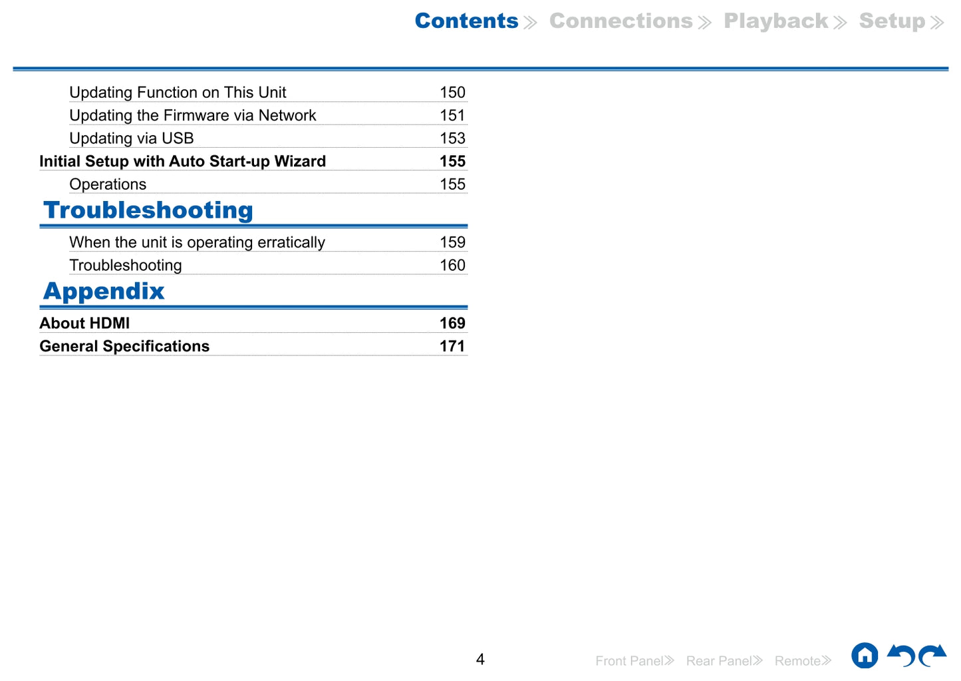
Task: Select Updating via USB entry
Action: (131, 138)
